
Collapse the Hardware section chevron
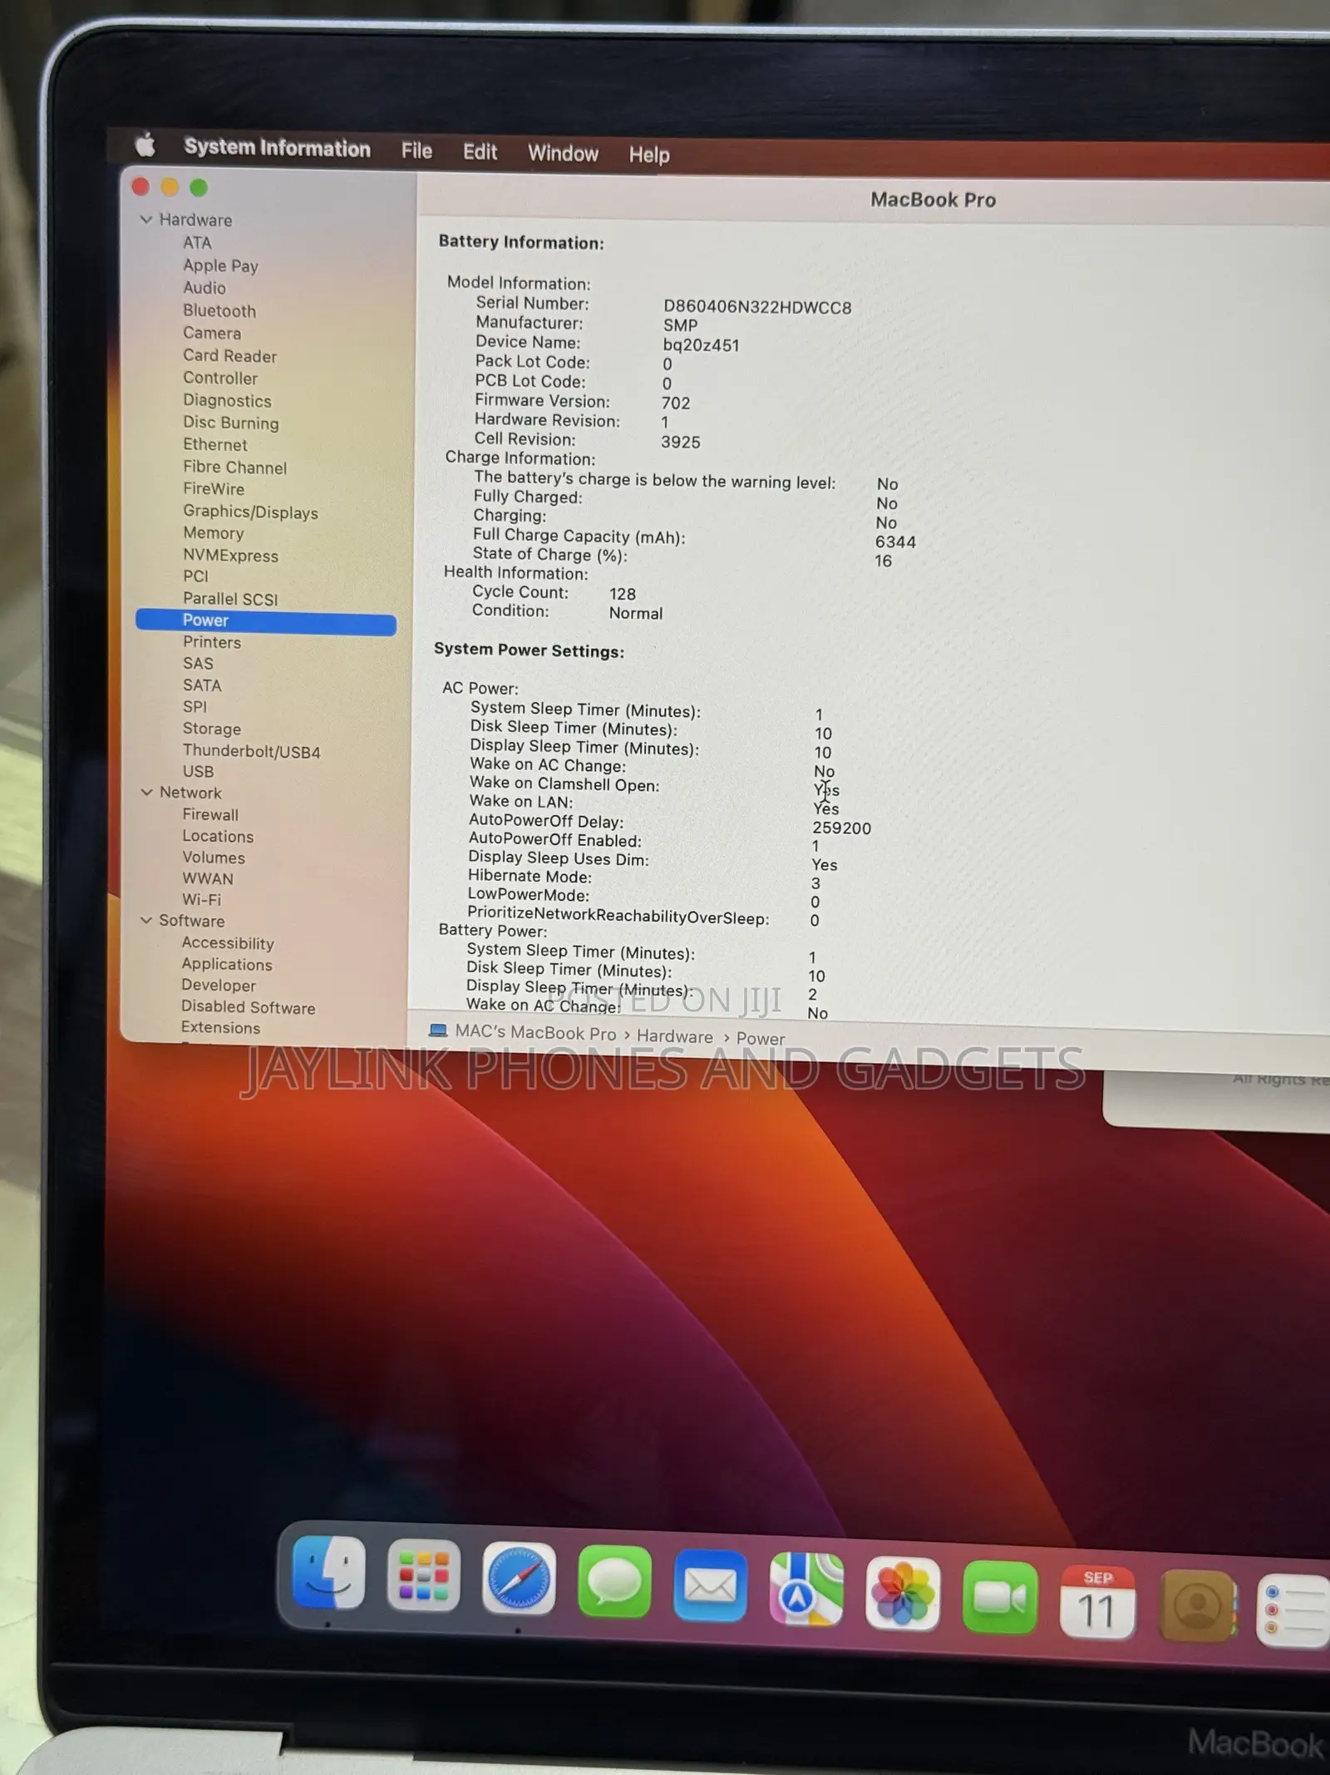146,220
